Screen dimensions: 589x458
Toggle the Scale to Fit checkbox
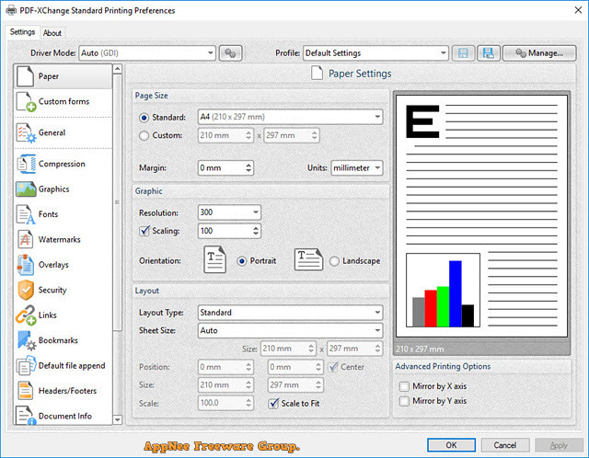point(273,404)
